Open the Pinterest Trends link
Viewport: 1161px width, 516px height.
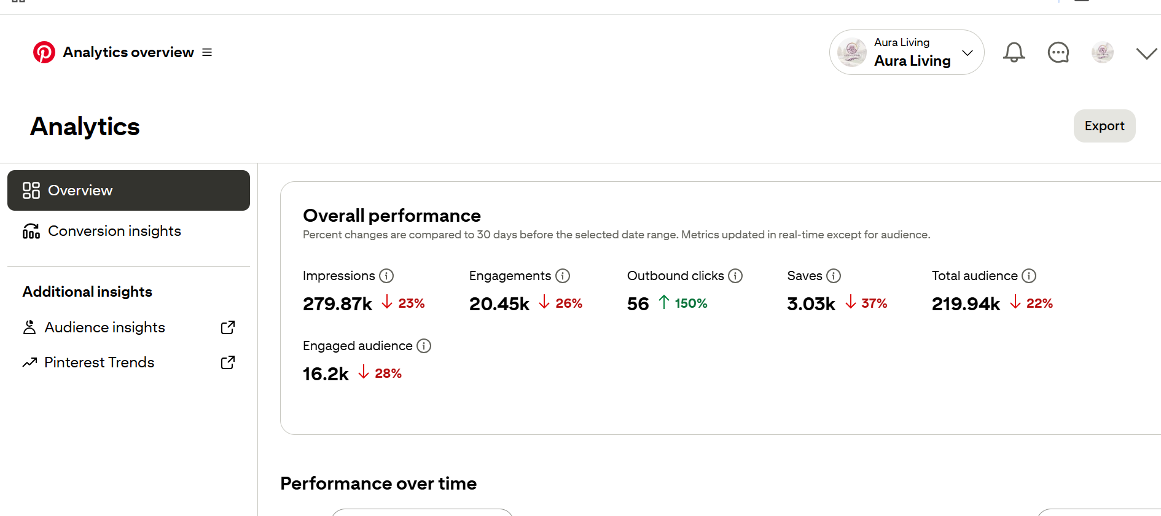click(x=99, y=362)
